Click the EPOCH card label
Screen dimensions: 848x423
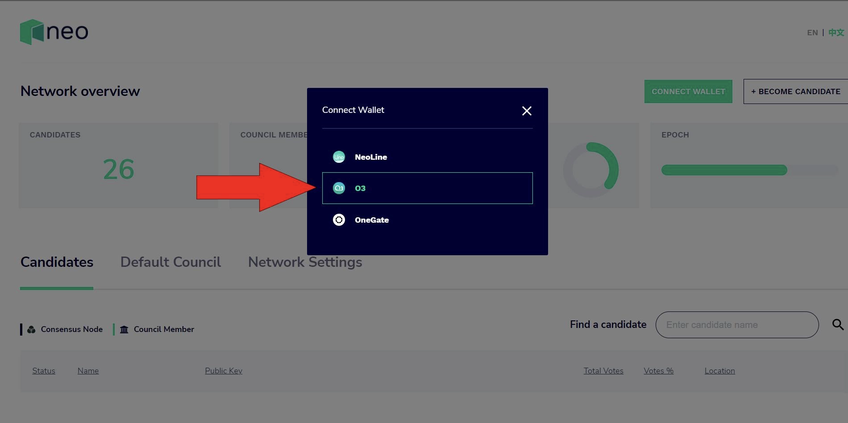coord(675,135)
